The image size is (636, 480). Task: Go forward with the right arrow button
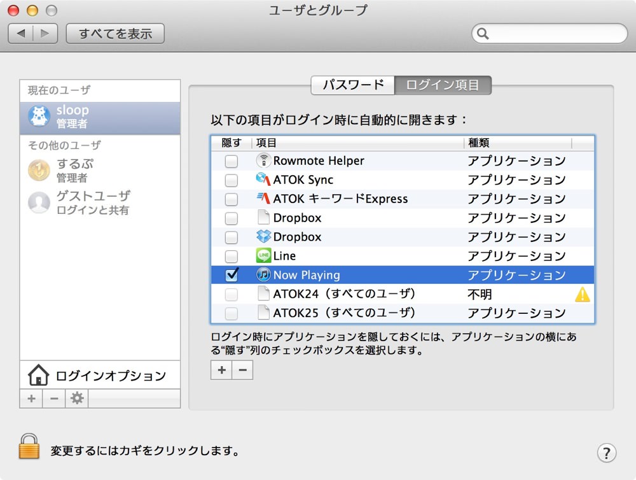[45, 33]
